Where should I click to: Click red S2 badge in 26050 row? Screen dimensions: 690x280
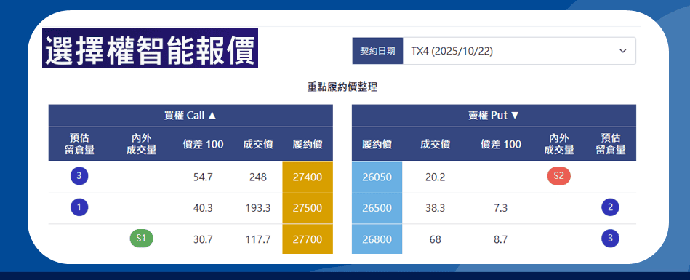tap(559, 176)
